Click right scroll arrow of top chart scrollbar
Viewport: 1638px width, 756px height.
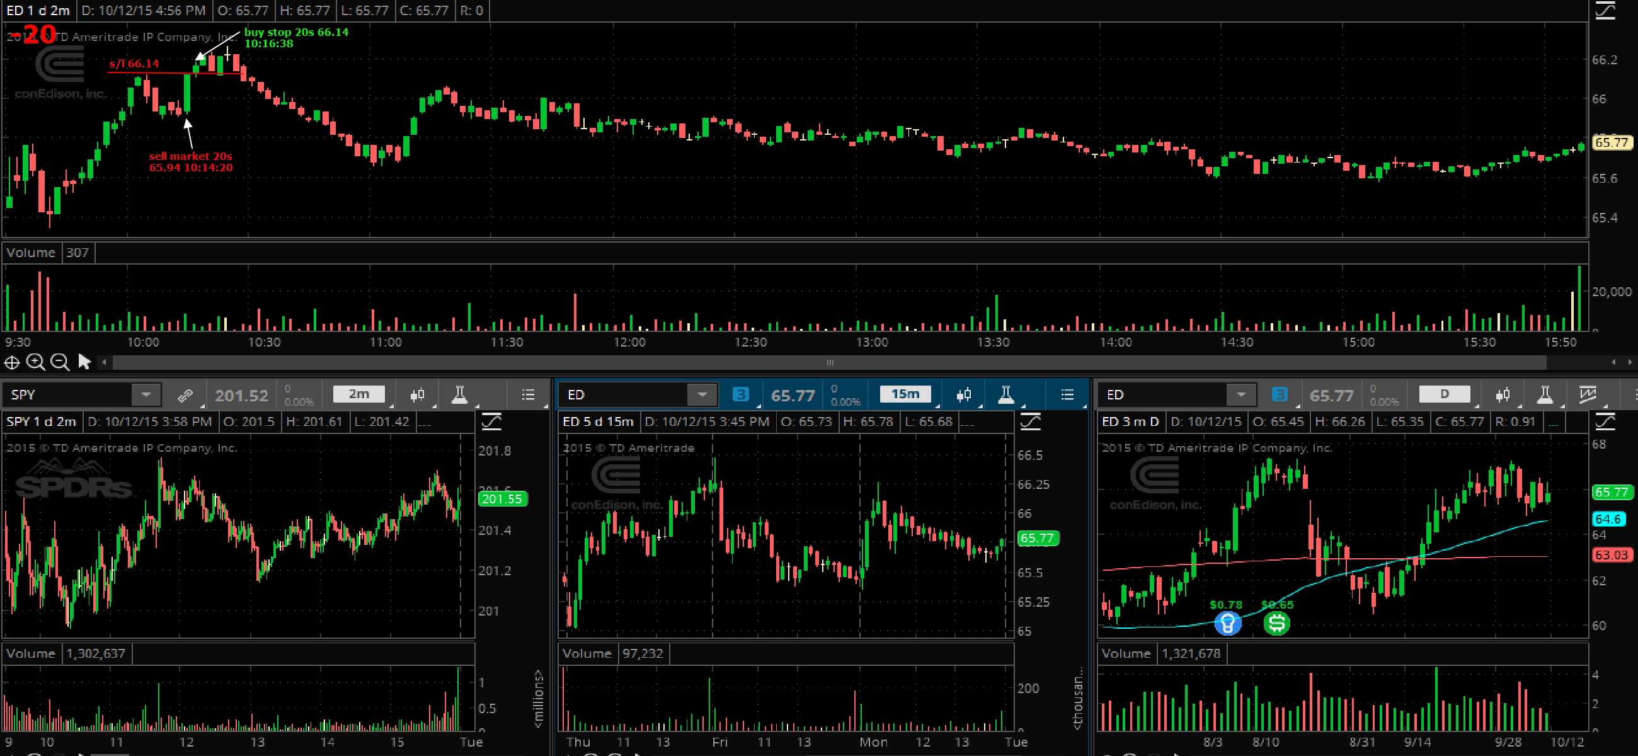click(1630, 362)
